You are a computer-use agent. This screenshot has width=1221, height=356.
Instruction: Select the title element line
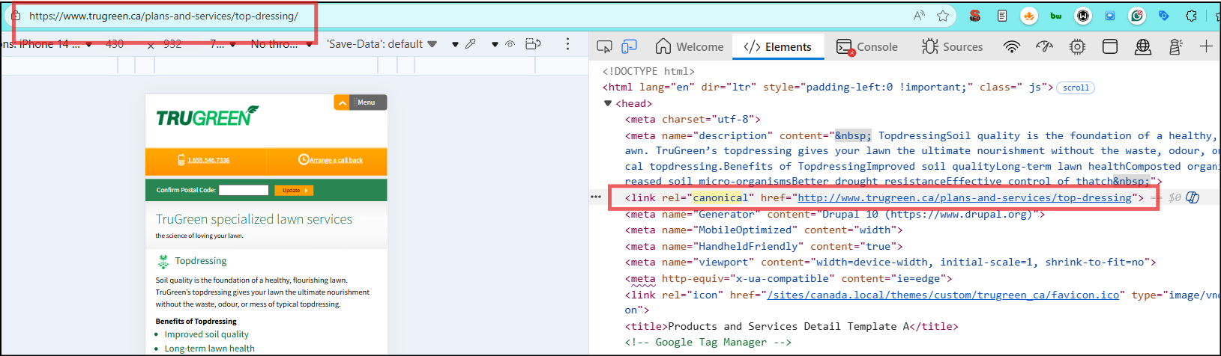(792, 326)
